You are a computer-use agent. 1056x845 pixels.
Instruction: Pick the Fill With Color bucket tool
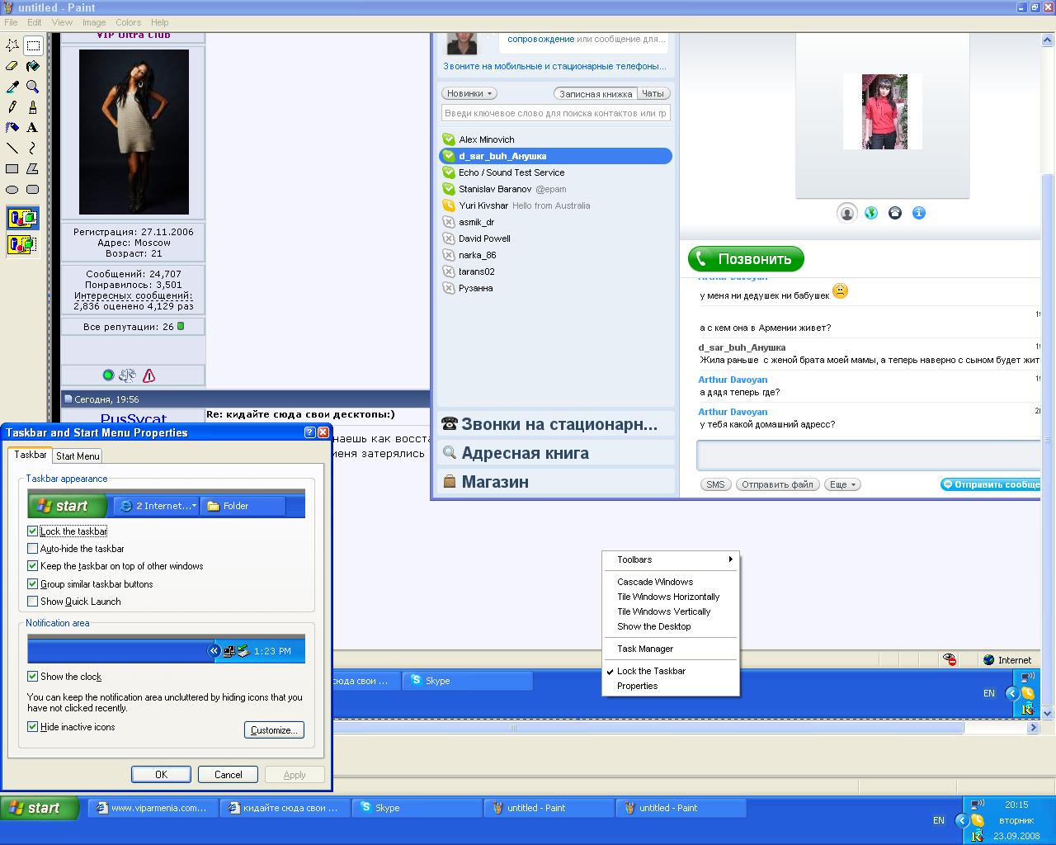coord(32,66)
